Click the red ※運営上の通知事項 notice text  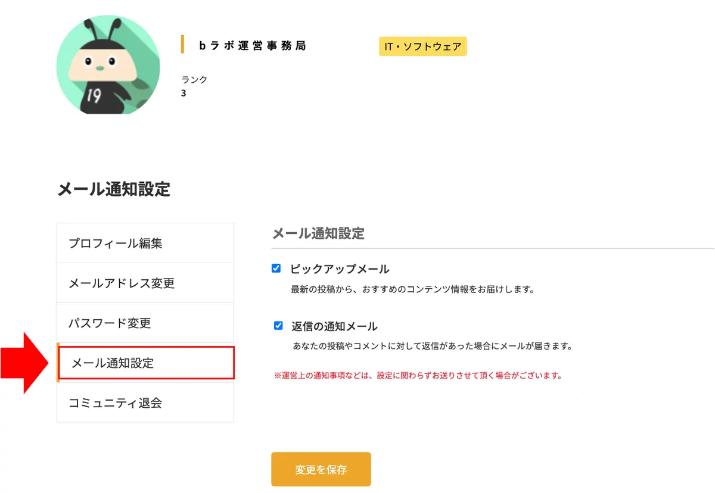pyautogui.click(x=418, y=376)
